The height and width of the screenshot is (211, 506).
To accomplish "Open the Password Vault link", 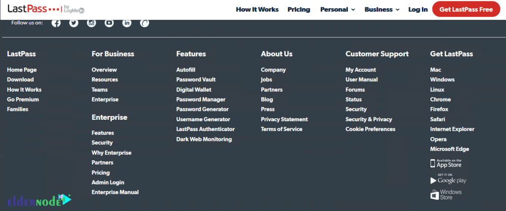I will click(196, 79).
